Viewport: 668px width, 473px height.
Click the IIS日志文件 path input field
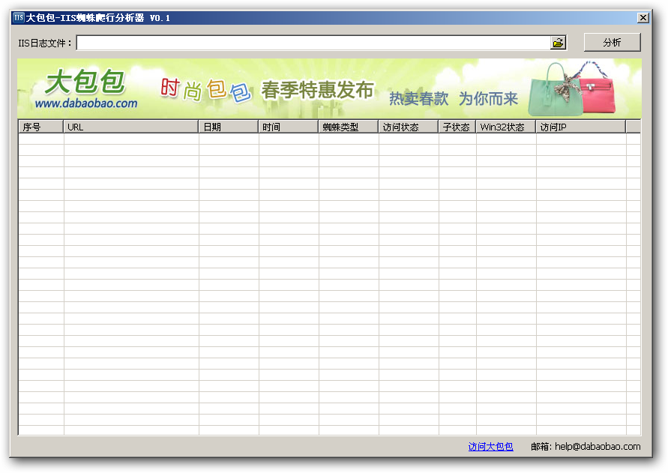[313, 43]
